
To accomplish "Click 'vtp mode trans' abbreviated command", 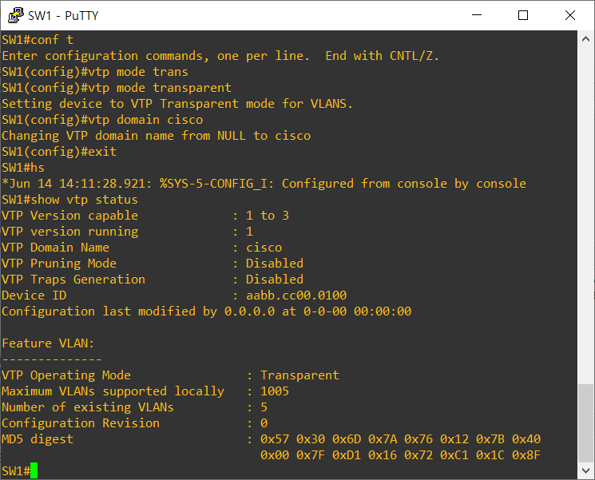I will pos(138,72).
